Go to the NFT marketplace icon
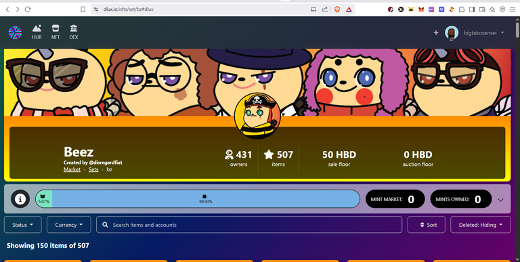 pos(56,32)
